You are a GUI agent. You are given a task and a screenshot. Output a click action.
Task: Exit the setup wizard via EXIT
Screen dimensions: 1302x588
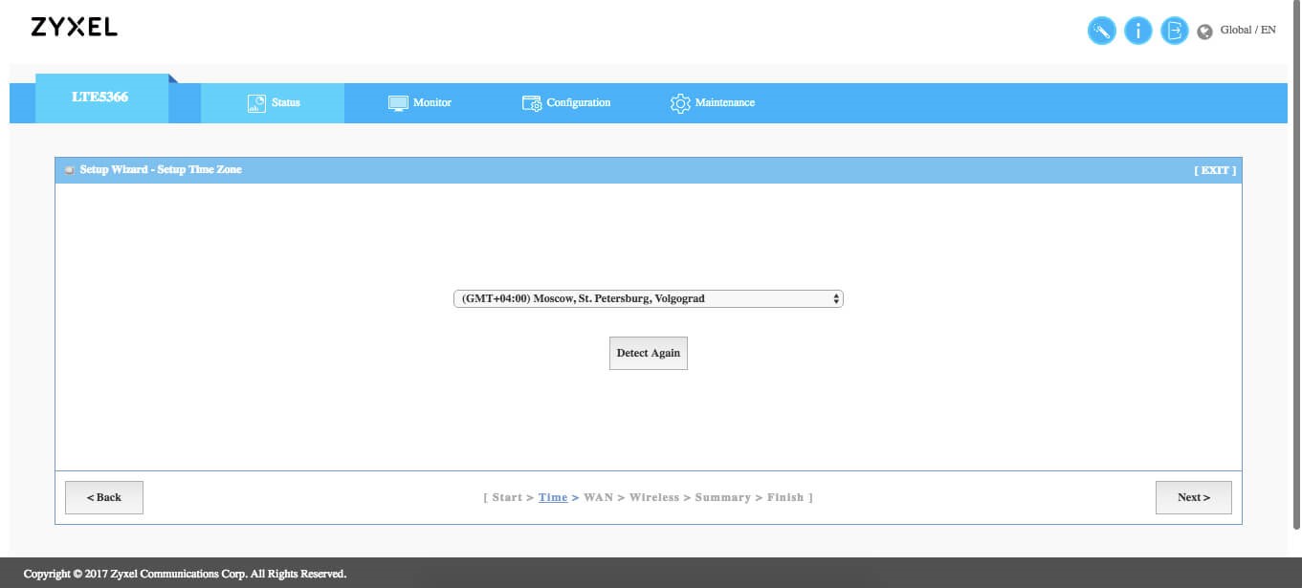(1215, 170)
